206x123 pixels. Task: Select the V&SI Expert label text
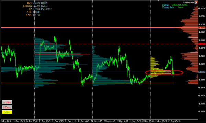(188, 2)
